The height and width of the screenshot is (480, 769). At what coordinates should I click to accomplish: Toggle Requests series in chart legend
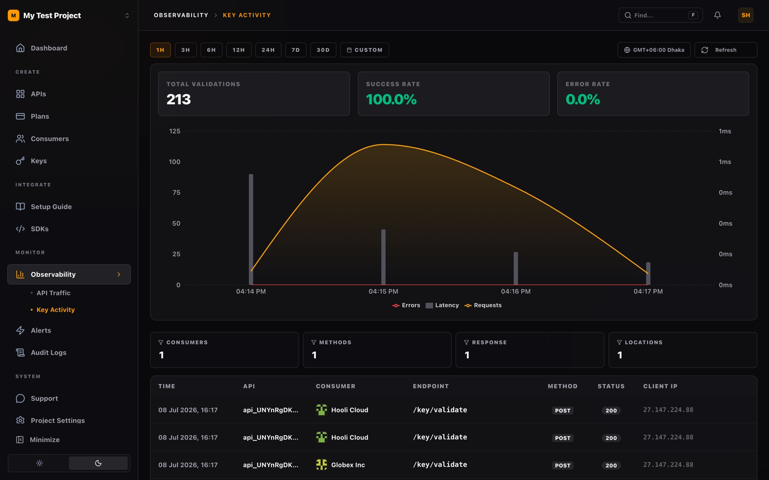[483, 305]
